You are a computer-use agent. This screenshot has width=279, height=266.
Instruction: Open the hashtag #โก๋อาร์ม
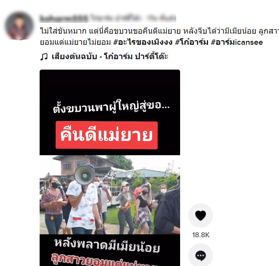(x=192, y=42)
